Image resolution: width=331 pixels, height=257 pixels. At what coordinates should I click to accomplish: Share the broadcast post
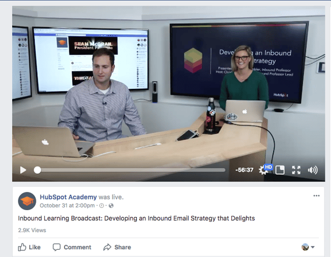tap(117, 247)
